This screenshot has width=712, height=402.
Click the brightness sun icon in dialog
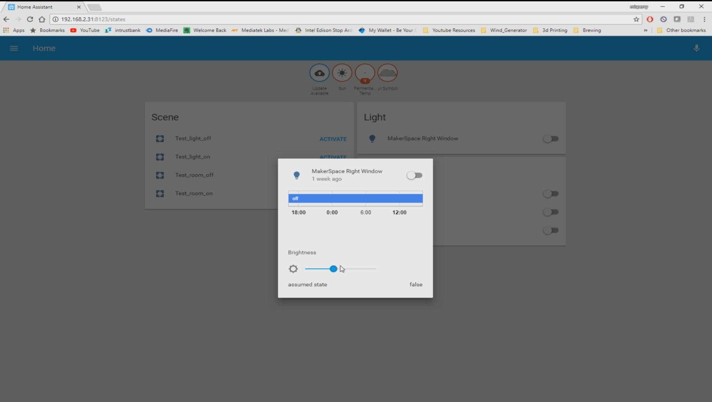[x=293, y=269]
